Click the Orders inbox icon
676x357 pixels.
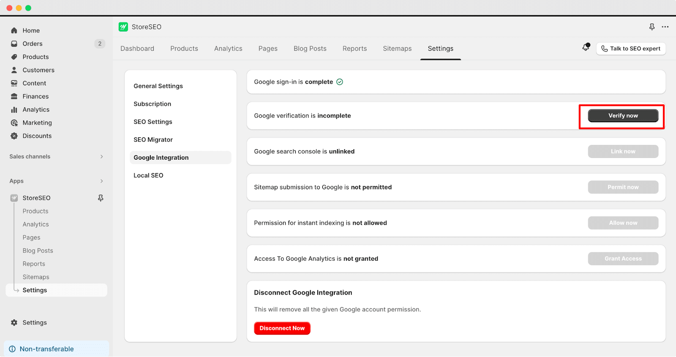[14, 44]
